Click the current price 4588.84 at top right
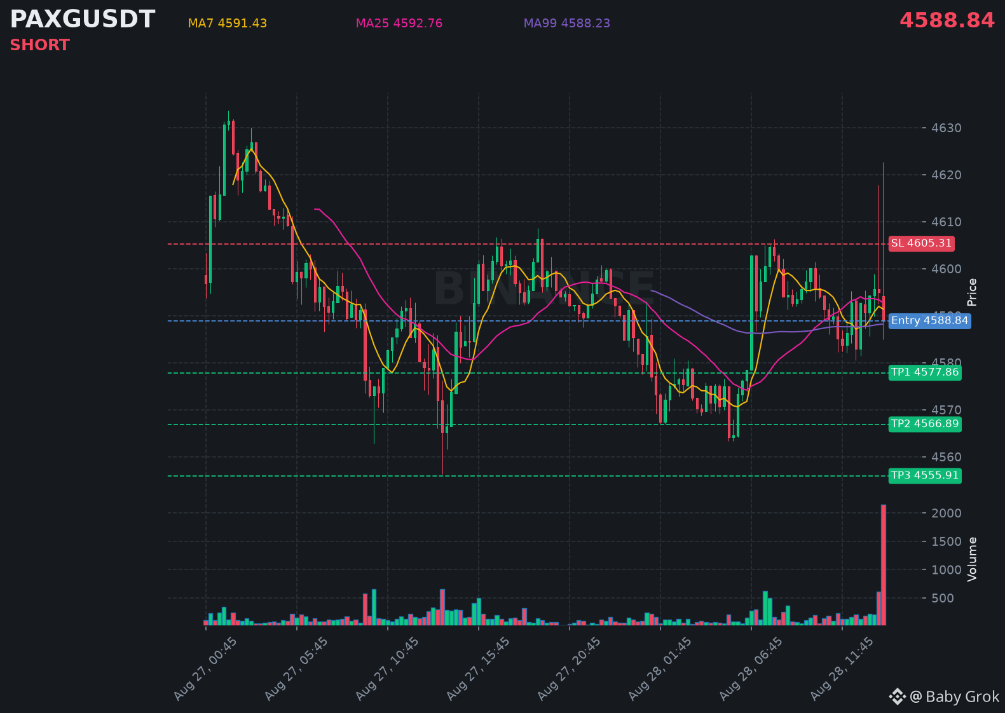The image size is (1005, 713). [x=947, y=20]
